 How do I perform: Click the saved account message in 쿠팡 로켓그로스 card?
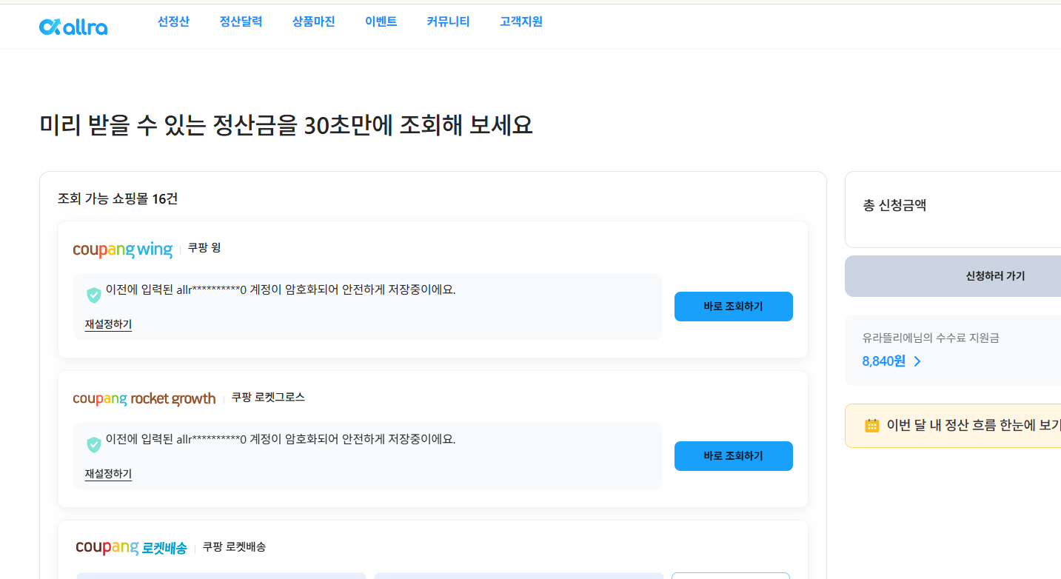[x=281, y=439]
